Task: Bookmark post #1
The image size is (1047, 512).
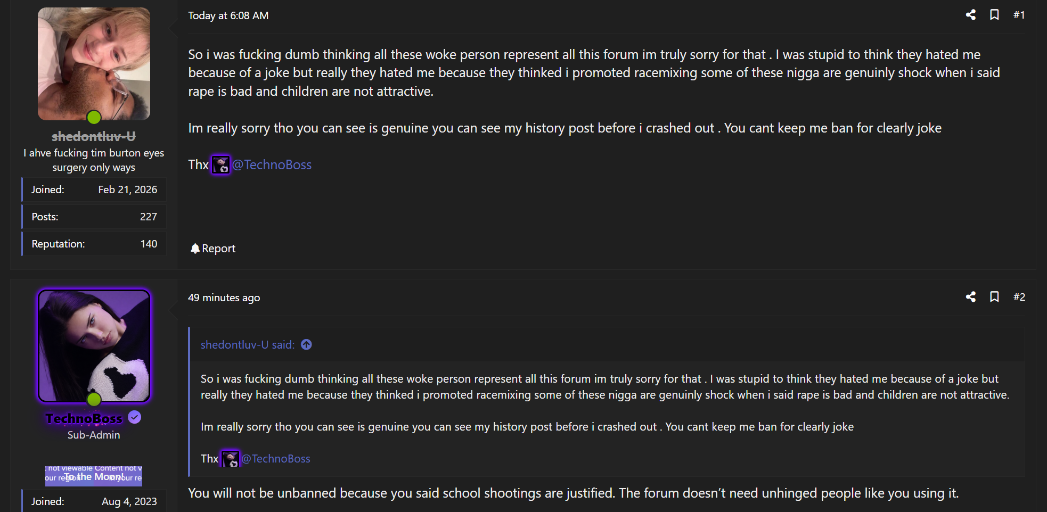Action: pyautogui.click(x=994, y=15)
